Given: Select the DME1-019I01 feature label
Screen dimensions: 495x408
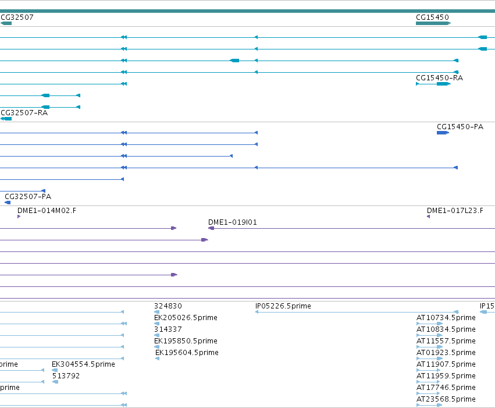Looking at the screenshot, I should click(x=233, y=222).
